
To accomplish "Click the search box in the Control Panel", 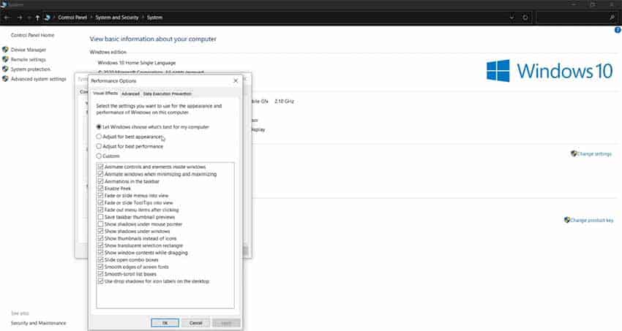I will click(577, 18).
